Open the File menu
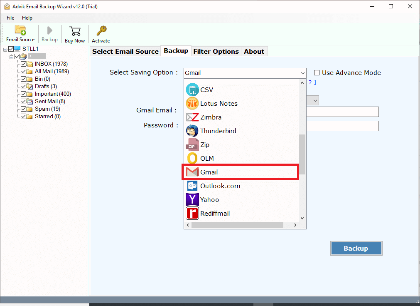The height and width of the screenshot is (306, 420). (x=10, y=18)
